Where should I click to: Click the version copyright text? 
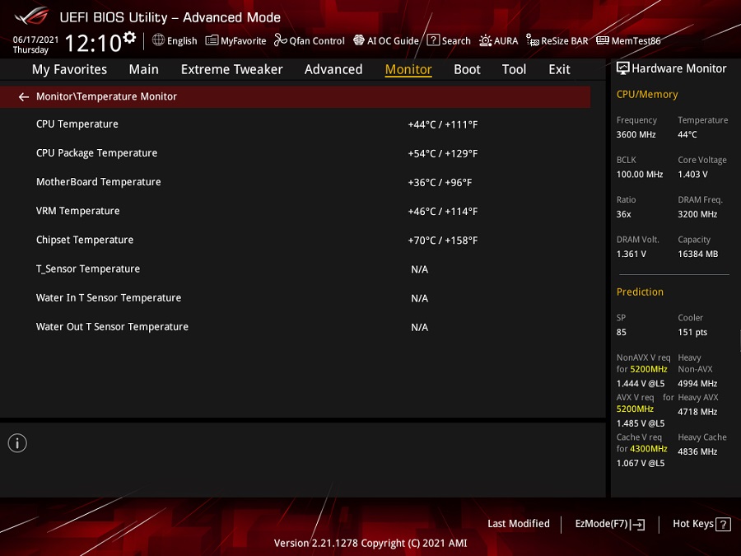[370, 544]
